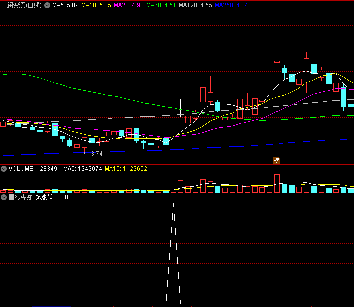
Task: Select the MA120: 4.55 label
Action: 195,5
